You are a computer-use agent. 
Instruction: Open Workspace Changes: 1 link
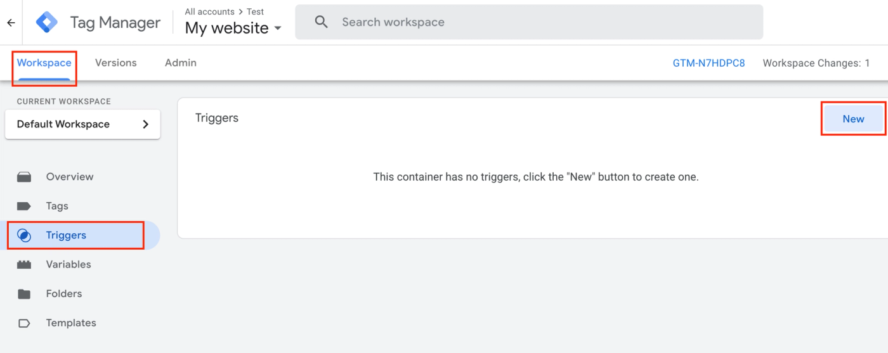click(816, 63)
